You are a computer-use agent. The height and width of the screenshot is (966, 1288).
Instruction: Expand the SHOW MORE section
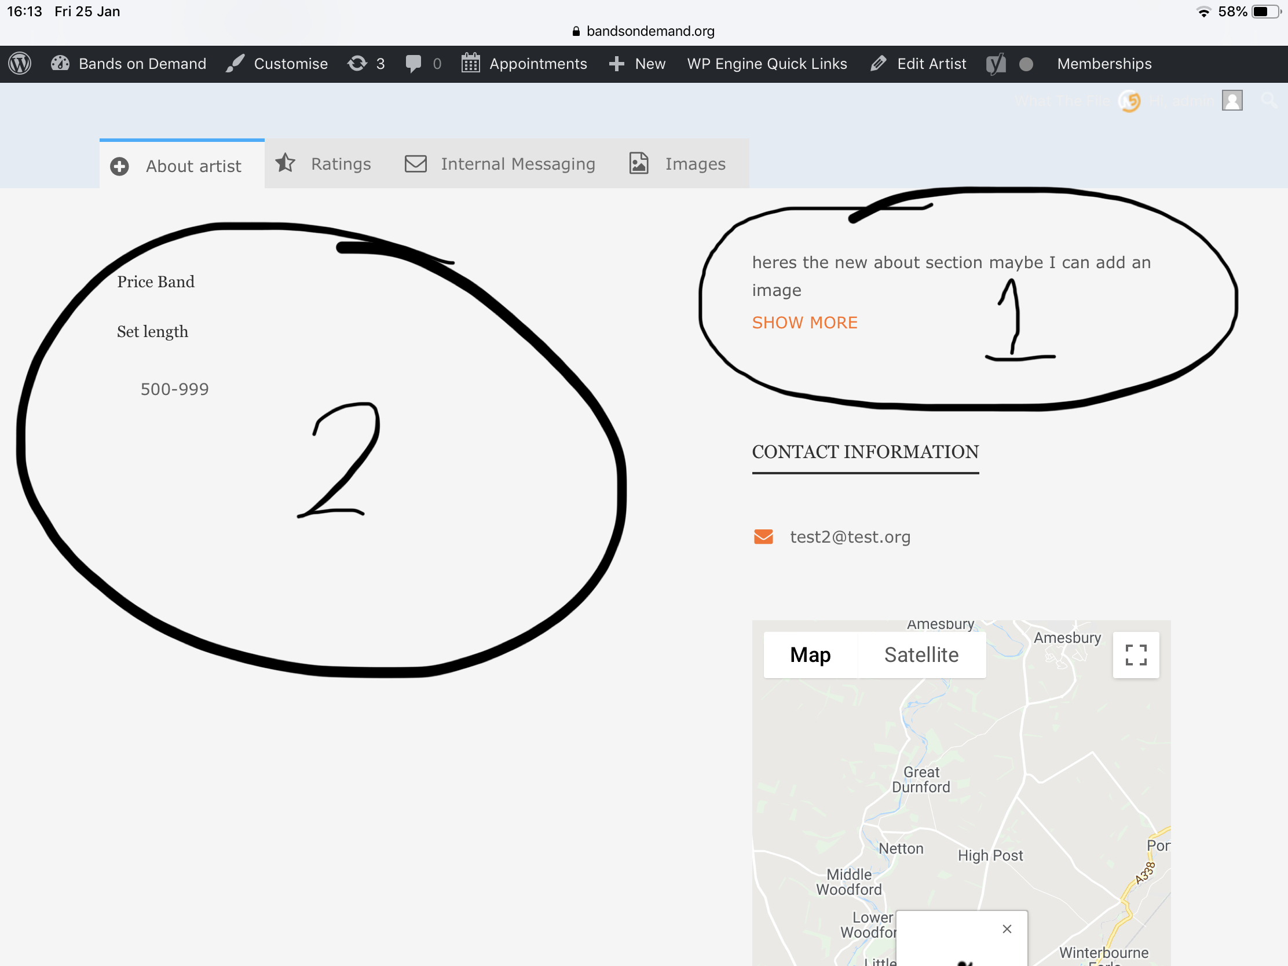tap(804, 322)
